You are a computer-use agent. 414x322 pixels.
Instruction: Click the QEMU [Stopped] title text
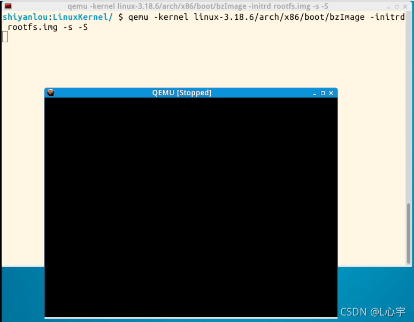point(182,93)
